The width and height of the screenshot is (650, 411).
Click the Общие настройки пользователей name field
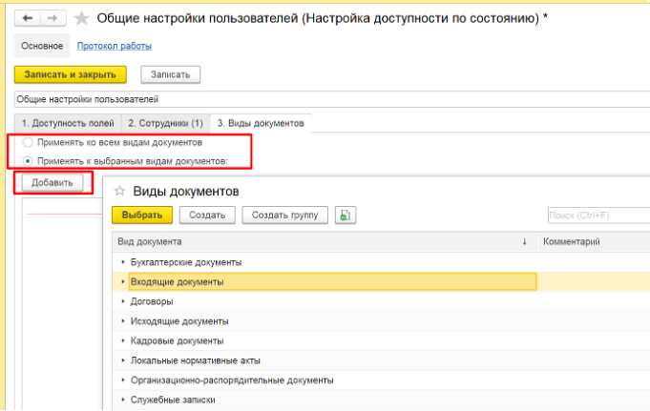tap(332, 99)
